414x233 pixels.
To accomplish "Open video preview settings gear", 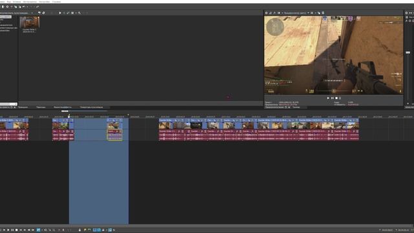I will coord(266,13).
